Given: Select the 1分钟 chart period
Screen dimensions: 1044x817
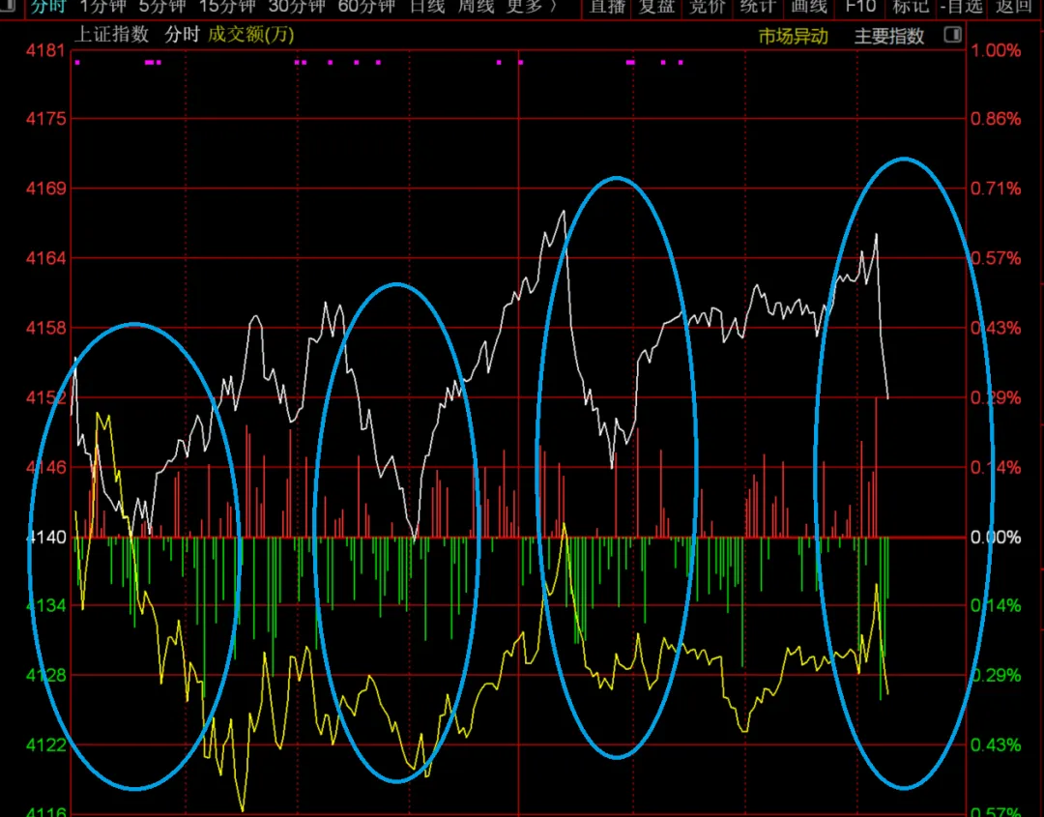Looking at the screenshot, I should tap(102, 7).
